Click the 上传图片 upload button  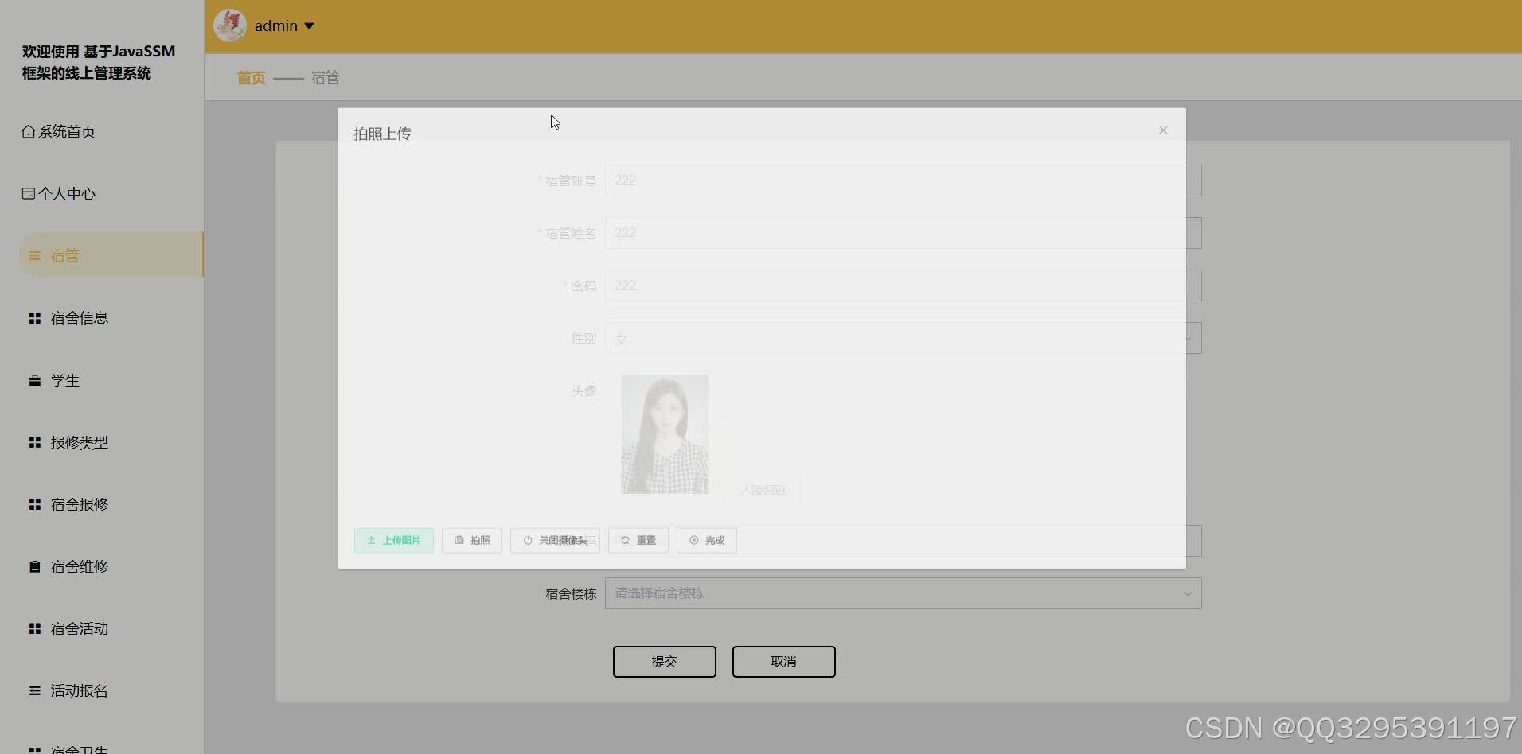tap(394, 540)
